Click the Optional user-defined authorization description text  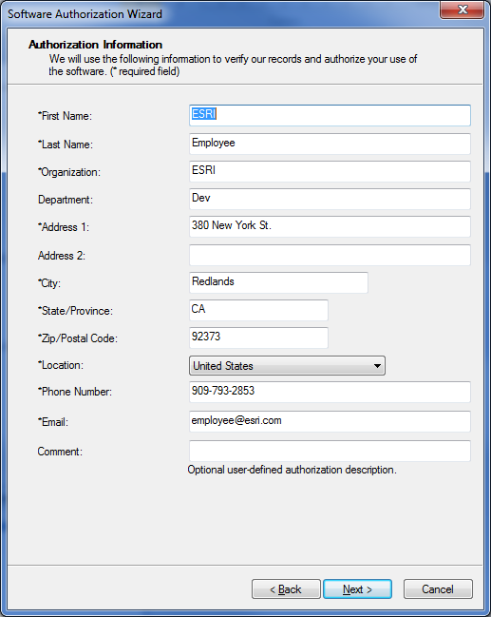coord(293,470)
